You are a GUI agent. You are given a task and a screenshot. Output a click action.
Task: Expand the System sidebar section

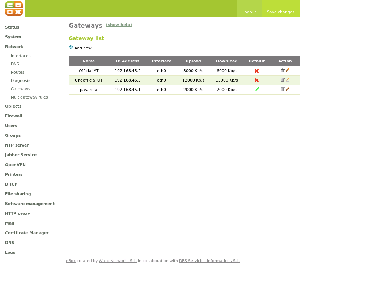[13, 37]
